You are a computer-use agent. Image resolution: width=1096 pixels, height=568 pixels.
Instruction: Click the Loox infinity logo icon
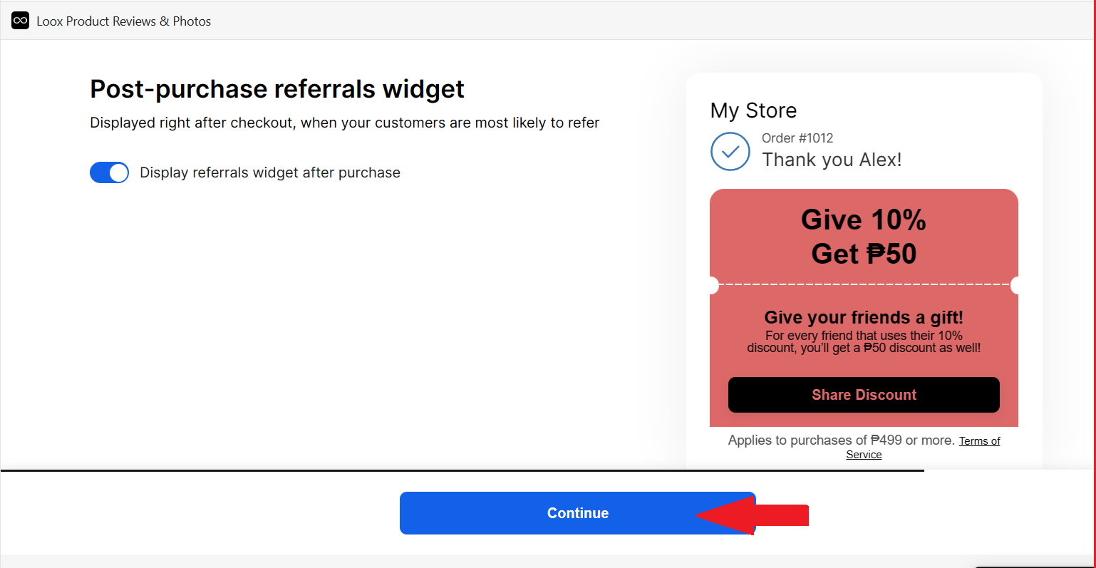20,21
